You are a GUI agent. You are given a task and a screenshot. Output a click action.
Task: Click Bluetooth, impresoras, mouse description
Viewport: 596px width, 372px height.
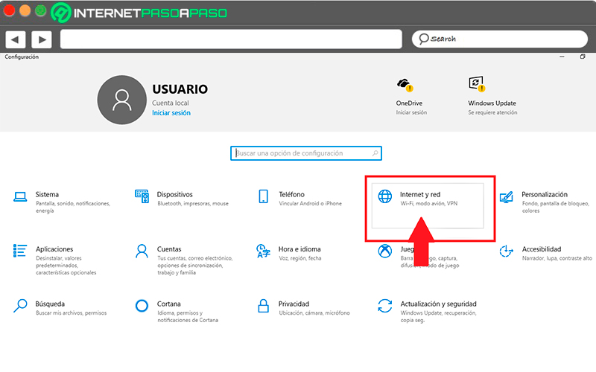193,203
